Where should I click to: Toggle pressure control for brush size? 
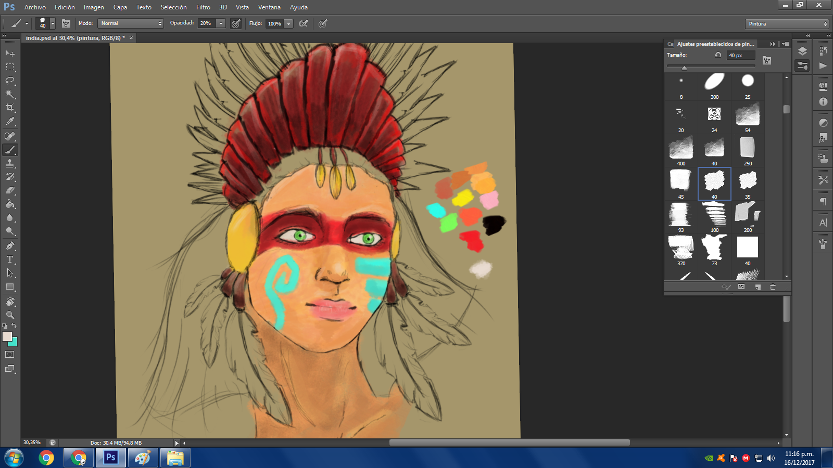(323, 23)
